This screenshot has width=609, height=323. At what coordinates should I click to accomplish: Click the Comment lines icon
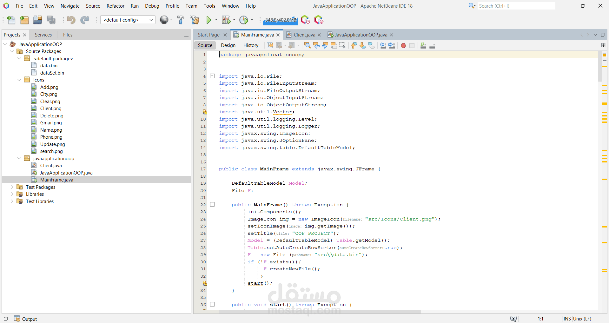coord(423,45)
